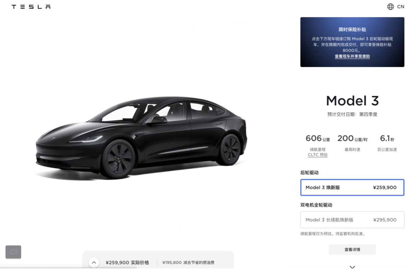Screen dimensions: 412x270
Task: Click the 6.1 秒 acceleration stat
Action: point(387,139)
